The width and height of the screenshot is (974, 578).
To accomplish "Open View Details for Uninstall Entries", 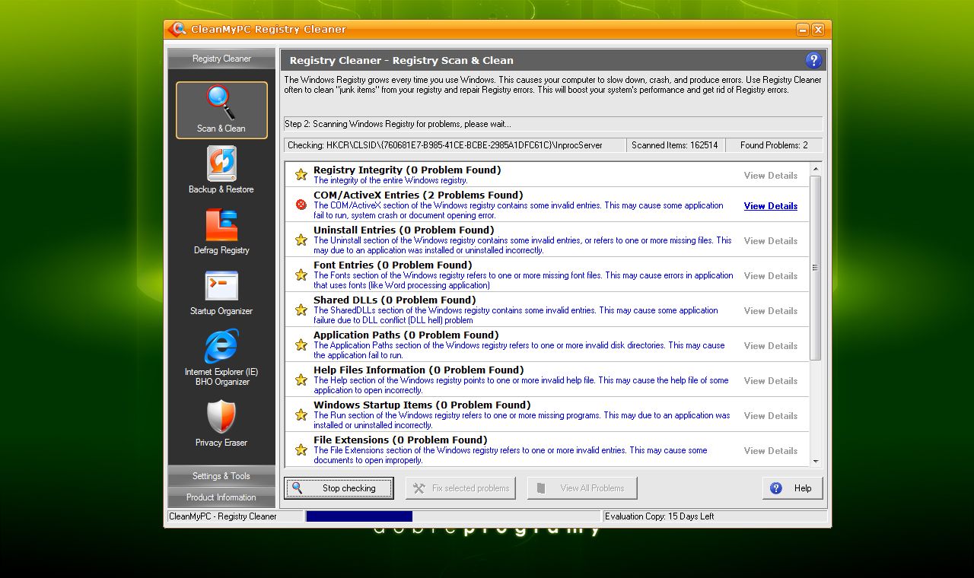I will point(771,241).
